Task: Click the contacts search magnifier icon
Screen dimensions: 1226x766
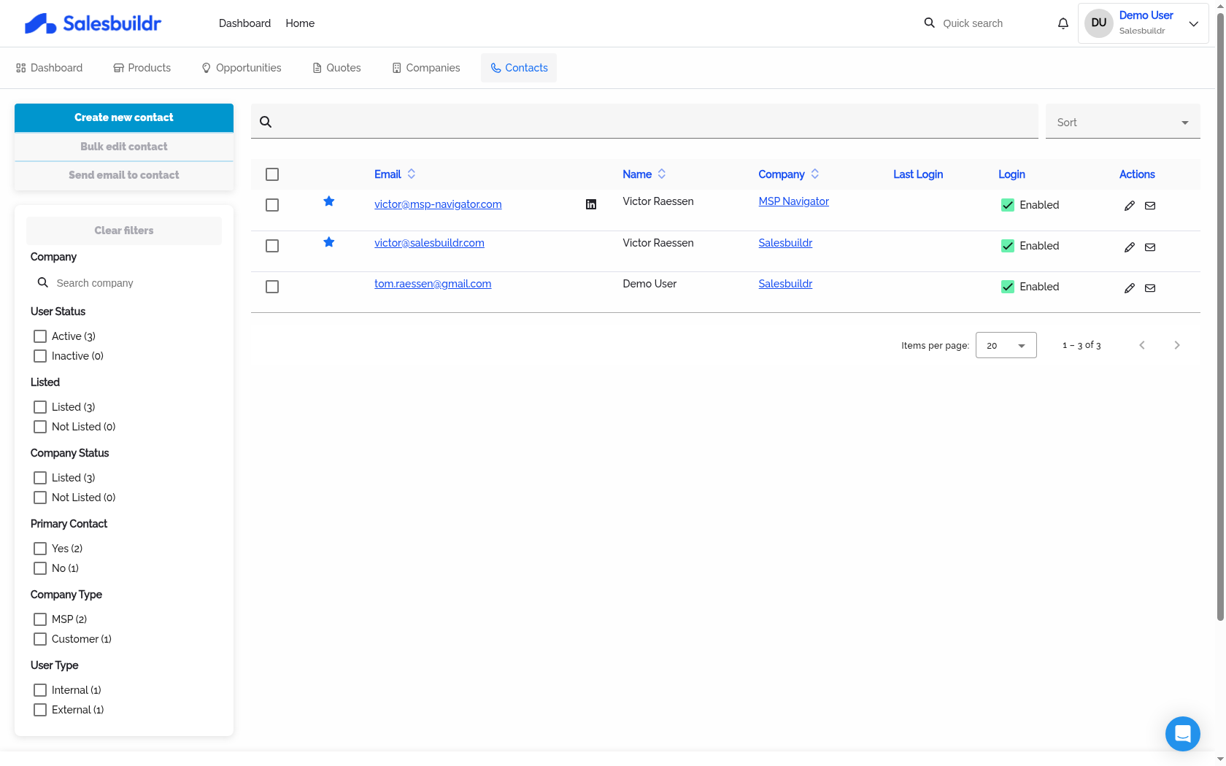Action: coord(266,122)
